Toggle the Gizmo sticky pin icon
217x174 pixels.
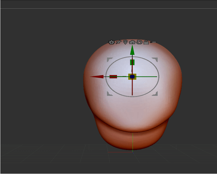(119, 42)
